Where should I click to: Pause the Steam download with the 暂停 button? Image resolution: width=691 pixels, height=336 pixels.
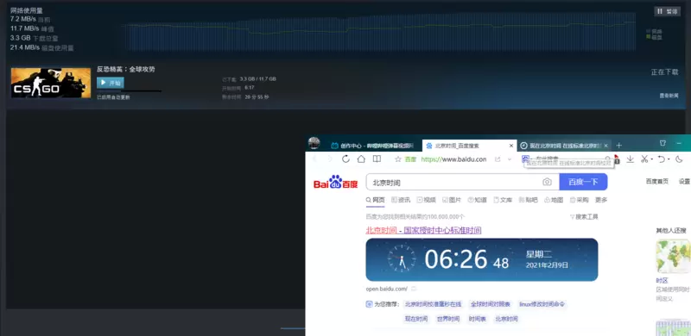point(667,11)
